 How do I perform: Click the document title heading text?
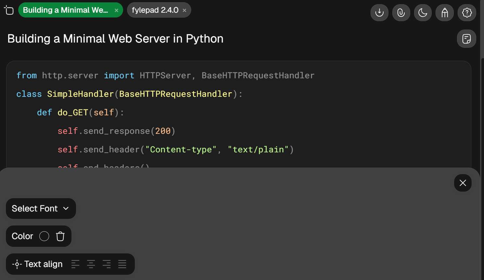[115, 39]
